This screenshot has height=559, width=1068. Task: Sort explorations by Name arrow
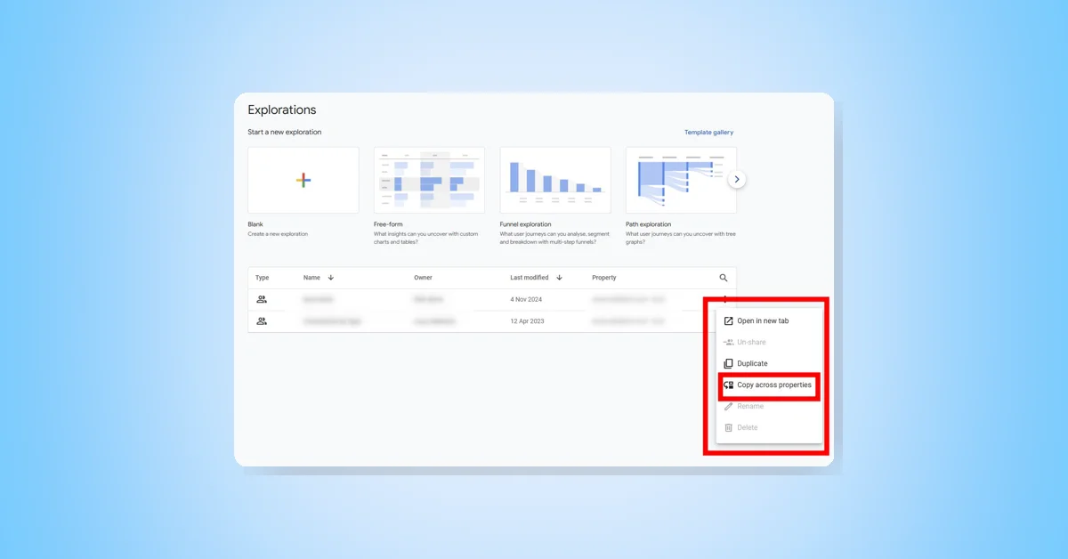coord(331,278)
